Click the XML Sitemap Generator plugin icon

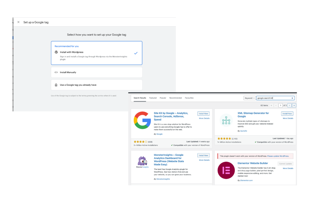[x=226, y=120]
